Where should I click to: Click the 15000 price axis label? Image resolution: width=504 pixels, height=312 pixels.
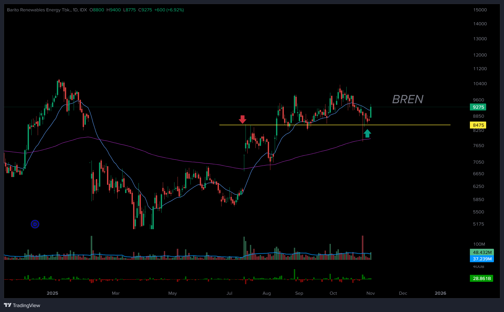[x=480, y=10]
